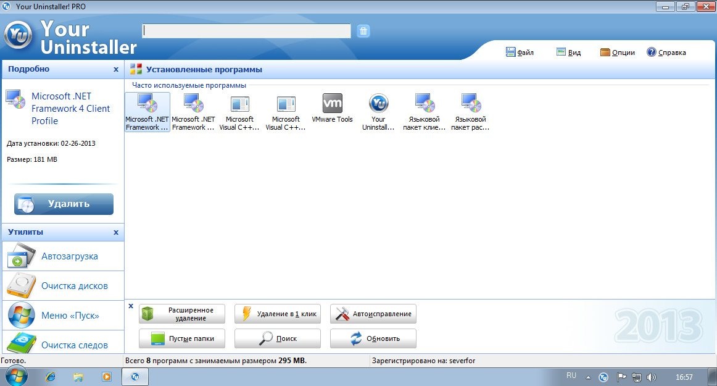Screen dimensions: 717x386
Task: Click the Microsoft .NET Framework 4 Client Profile title
Action: click(70, 109)
